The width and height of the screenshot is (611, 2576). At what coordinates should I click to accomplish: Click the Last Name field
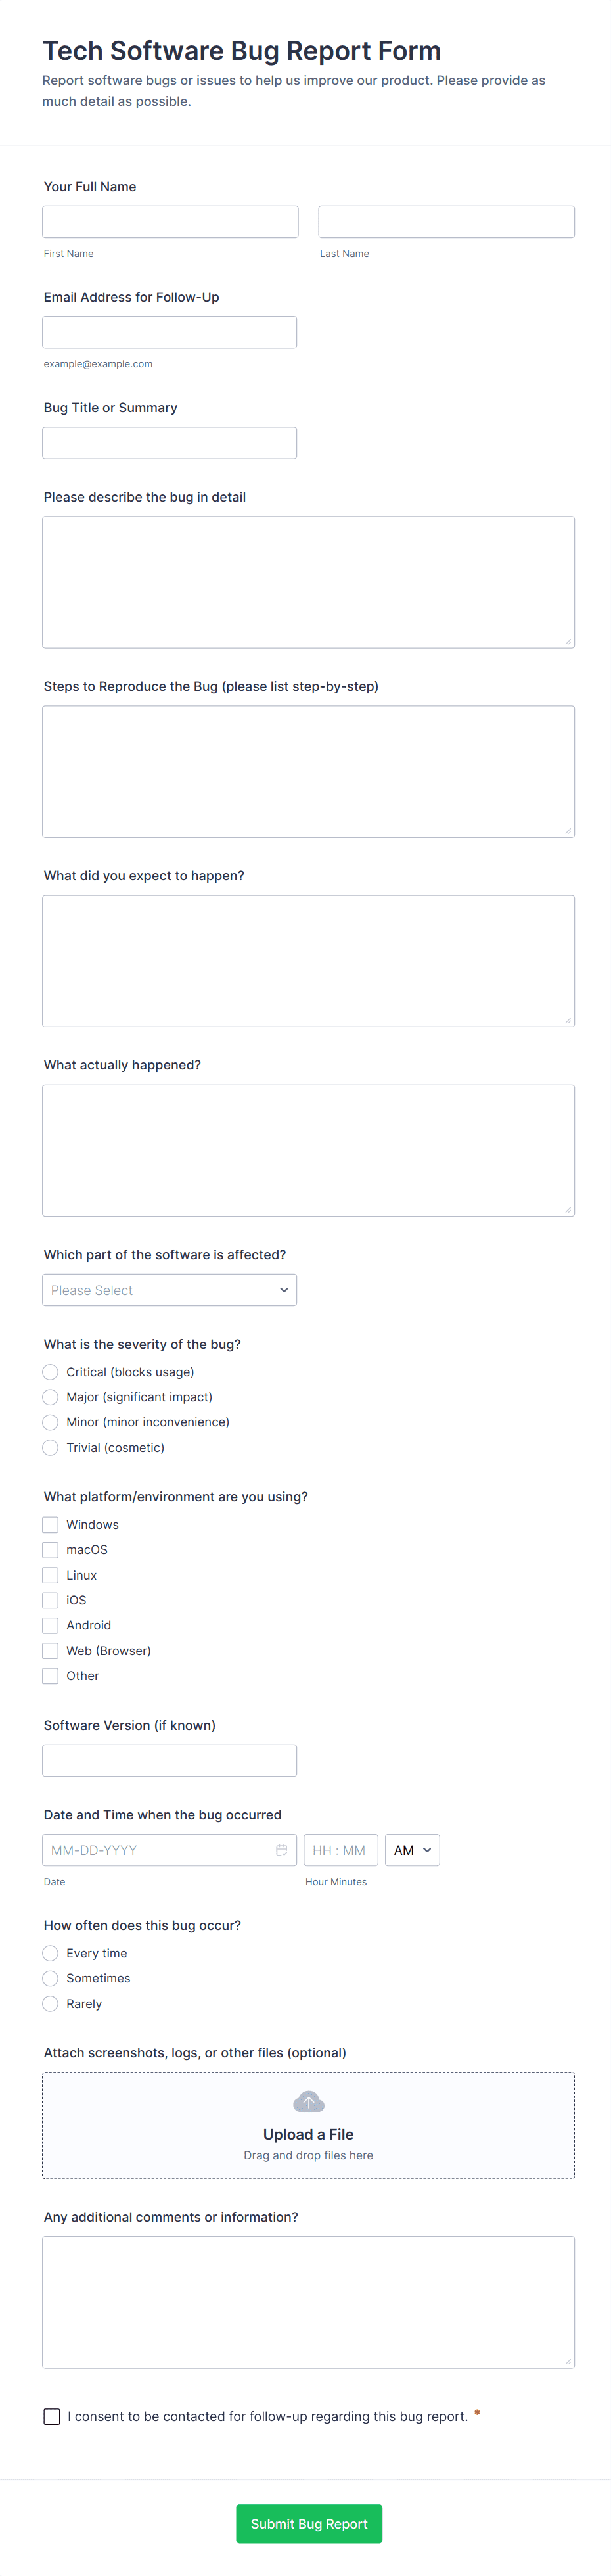pyautogui.click(x=446, y=222)
